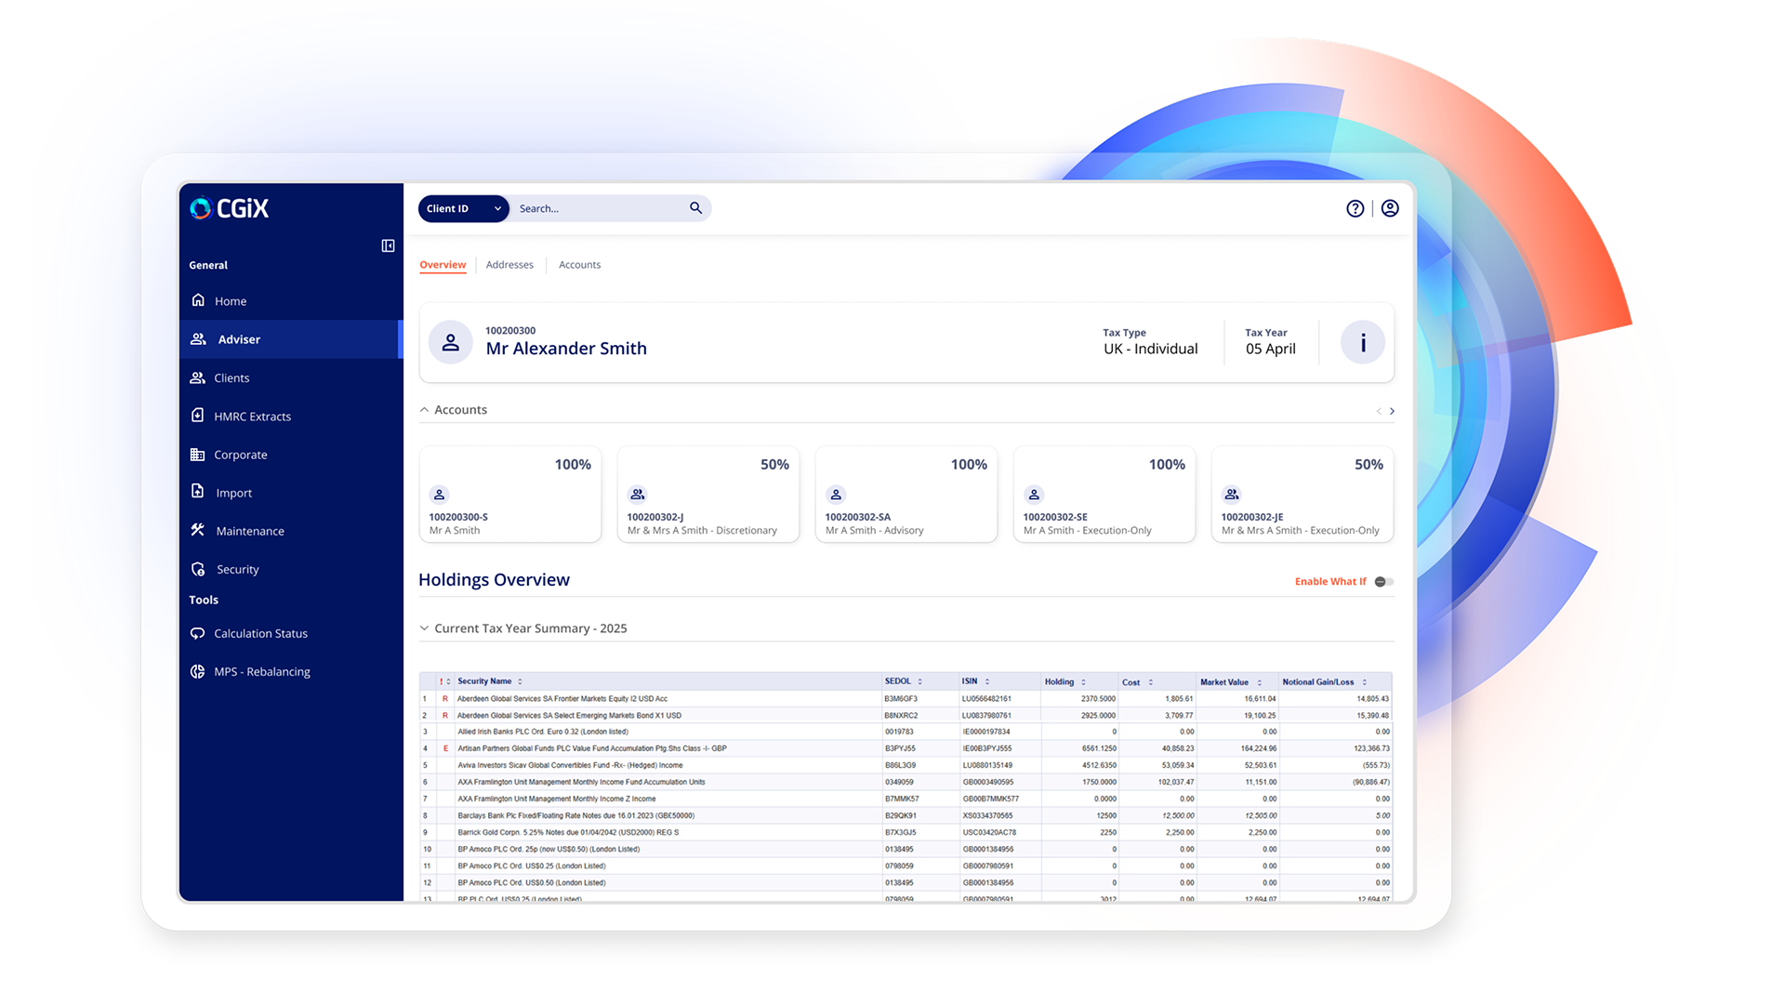This screenshot has height=1004, width=1785.
Task: Open account card 100200302-SE Execution-Only
Action: [1104, 495]
